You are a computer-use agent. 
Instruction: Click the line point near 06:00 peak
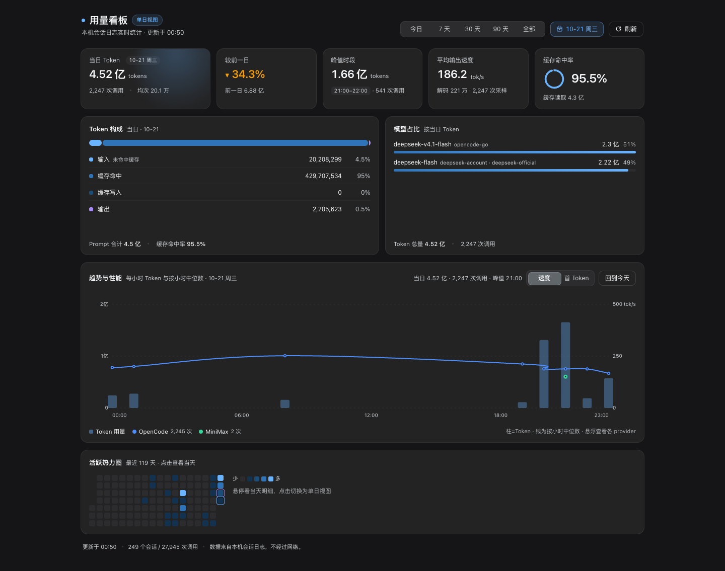[x=285, y=356]
